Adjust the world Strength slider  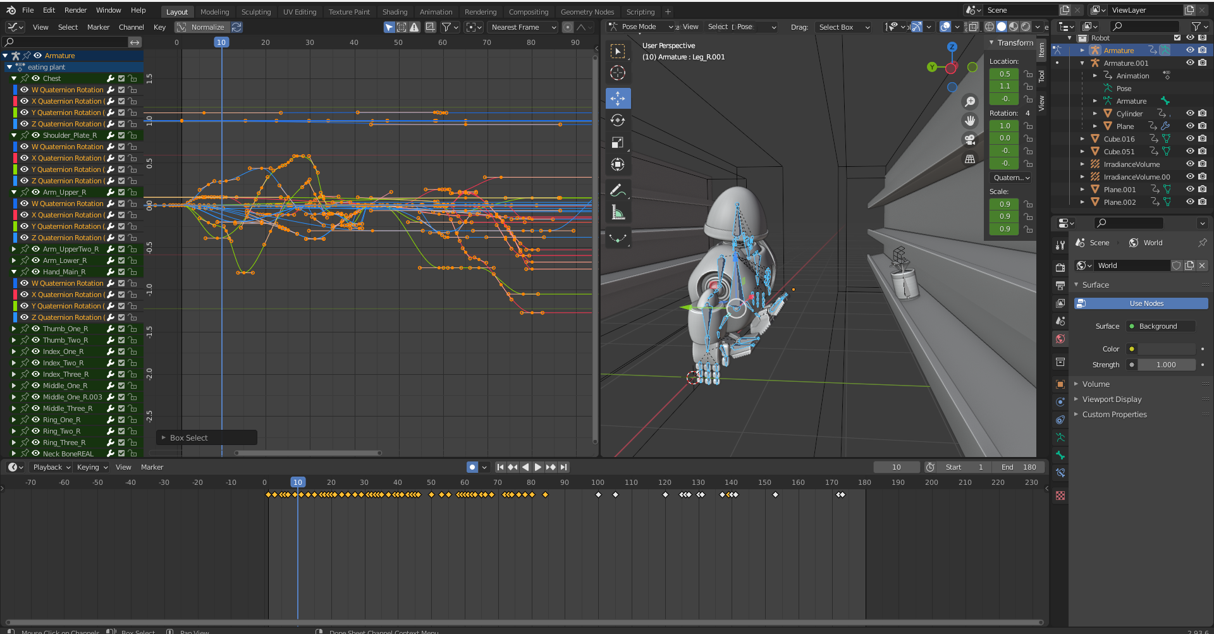1165,365
